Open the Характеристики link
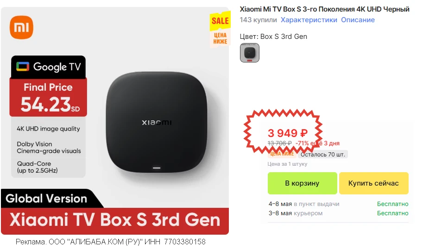429x249 pixels. (309, 20)
